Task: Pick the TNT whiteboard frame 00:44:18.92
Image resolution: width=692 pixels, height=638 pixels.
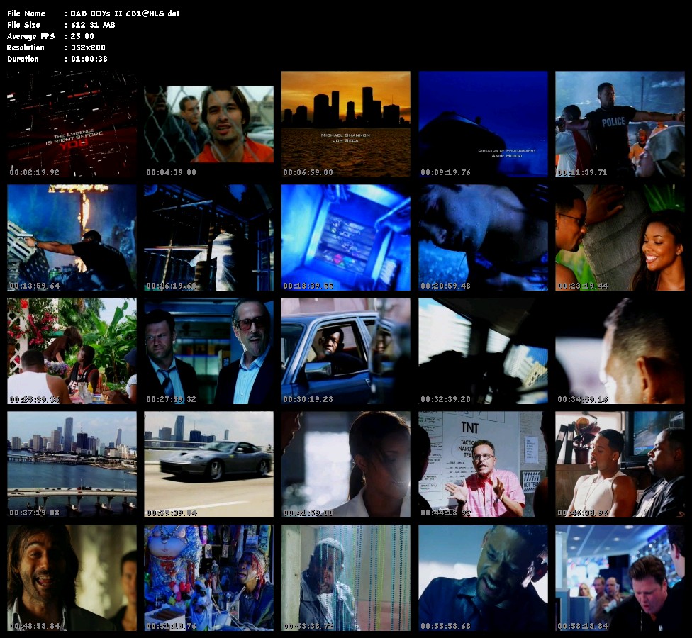Action: tap(484, 464)
